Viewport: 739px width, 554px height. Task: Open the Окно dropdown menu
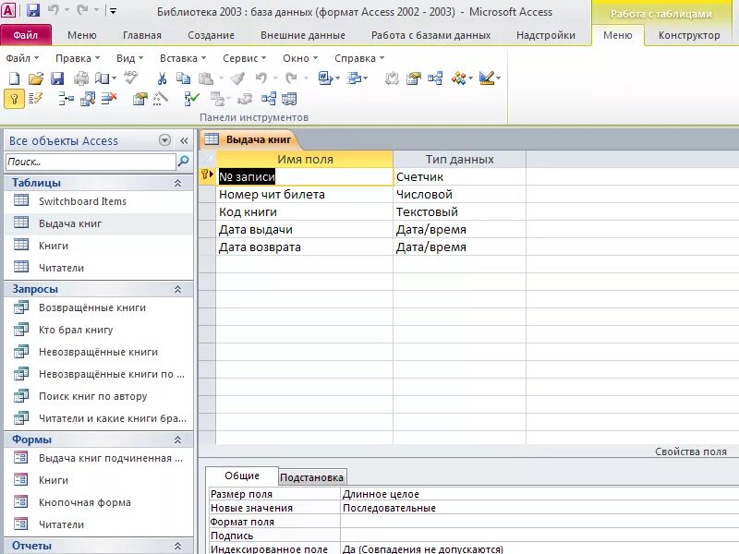[300, 58]
